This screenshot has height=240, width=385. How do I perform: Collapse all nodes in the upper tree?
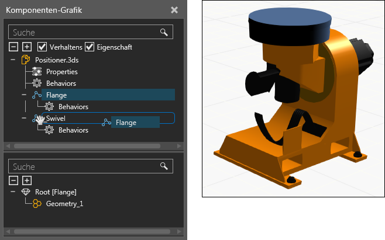[x=13, y=47]
